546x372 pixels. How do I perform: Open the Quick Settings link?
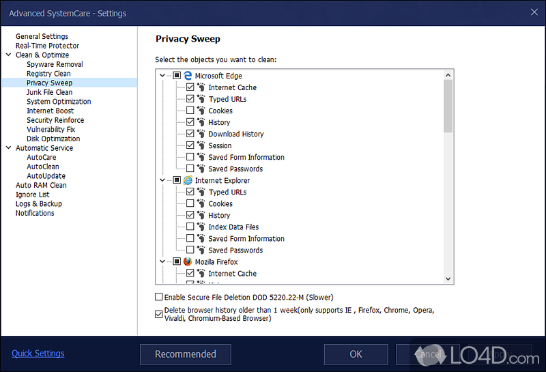(38, 353)
